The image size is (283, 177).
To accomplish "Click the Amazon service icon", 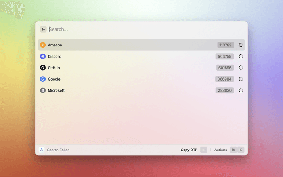I will coord(43,45).
